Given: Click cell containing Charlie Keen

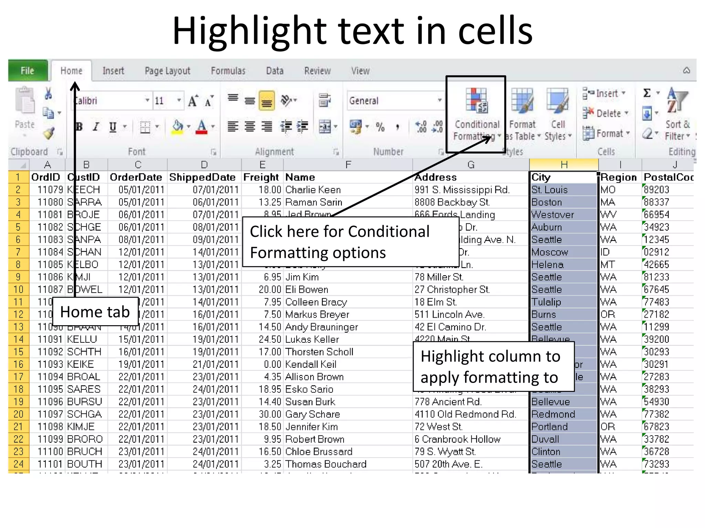Looking at the screenshot, I should pos(348,190).
